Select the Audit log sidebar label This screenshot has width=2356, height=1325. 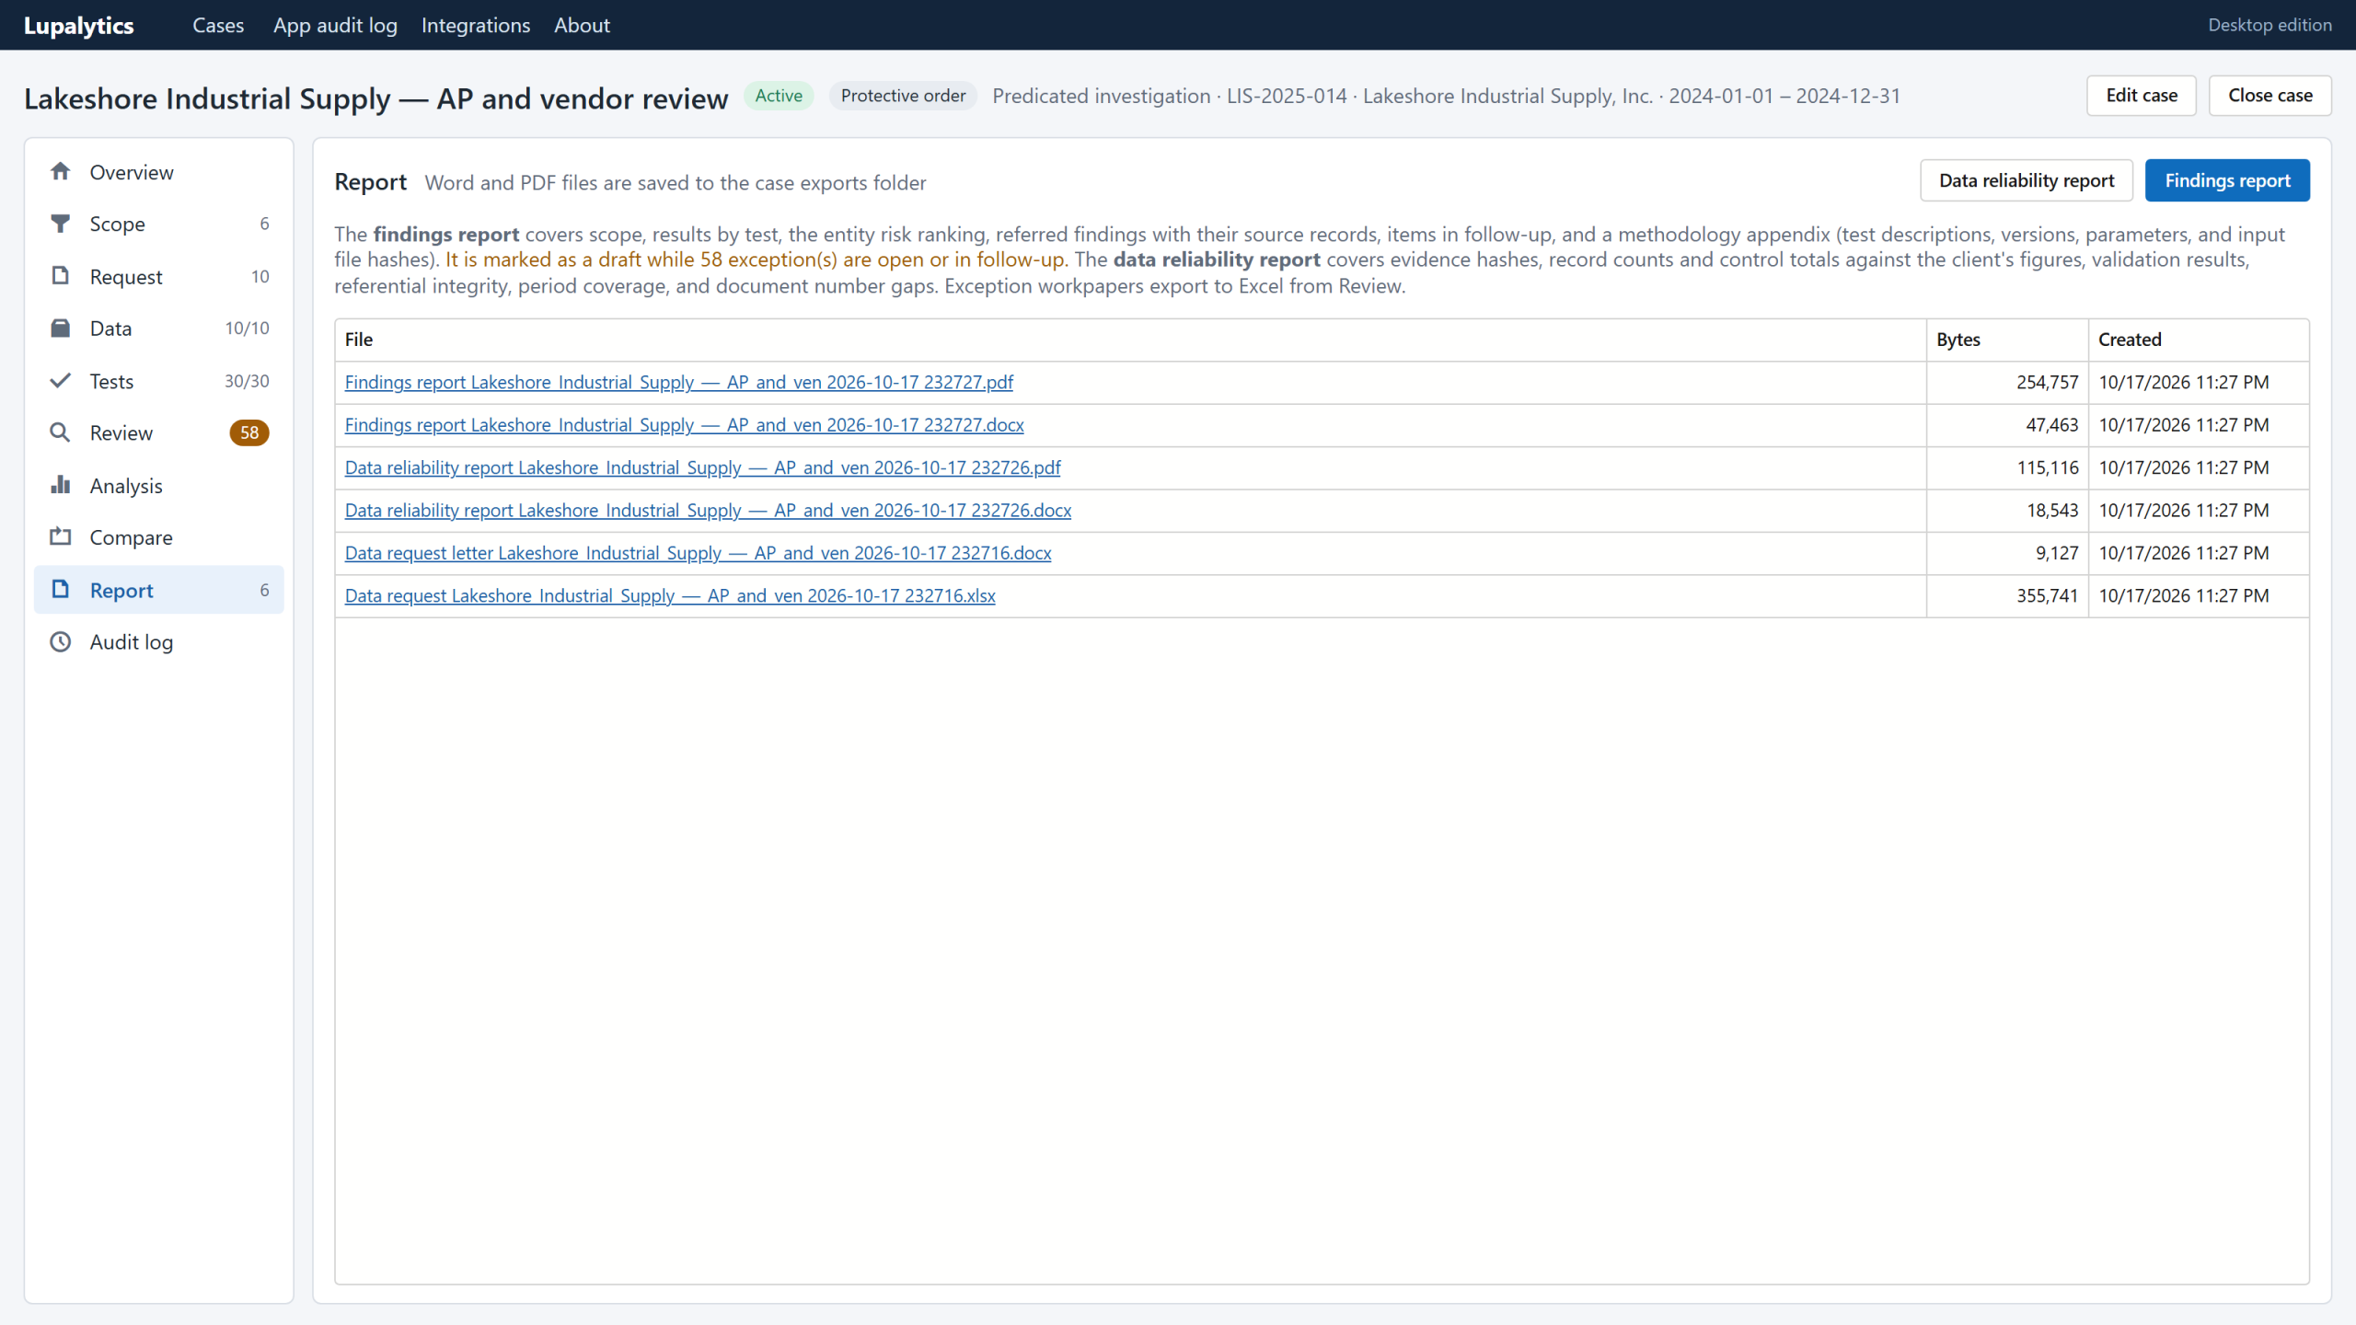point(132,642)
